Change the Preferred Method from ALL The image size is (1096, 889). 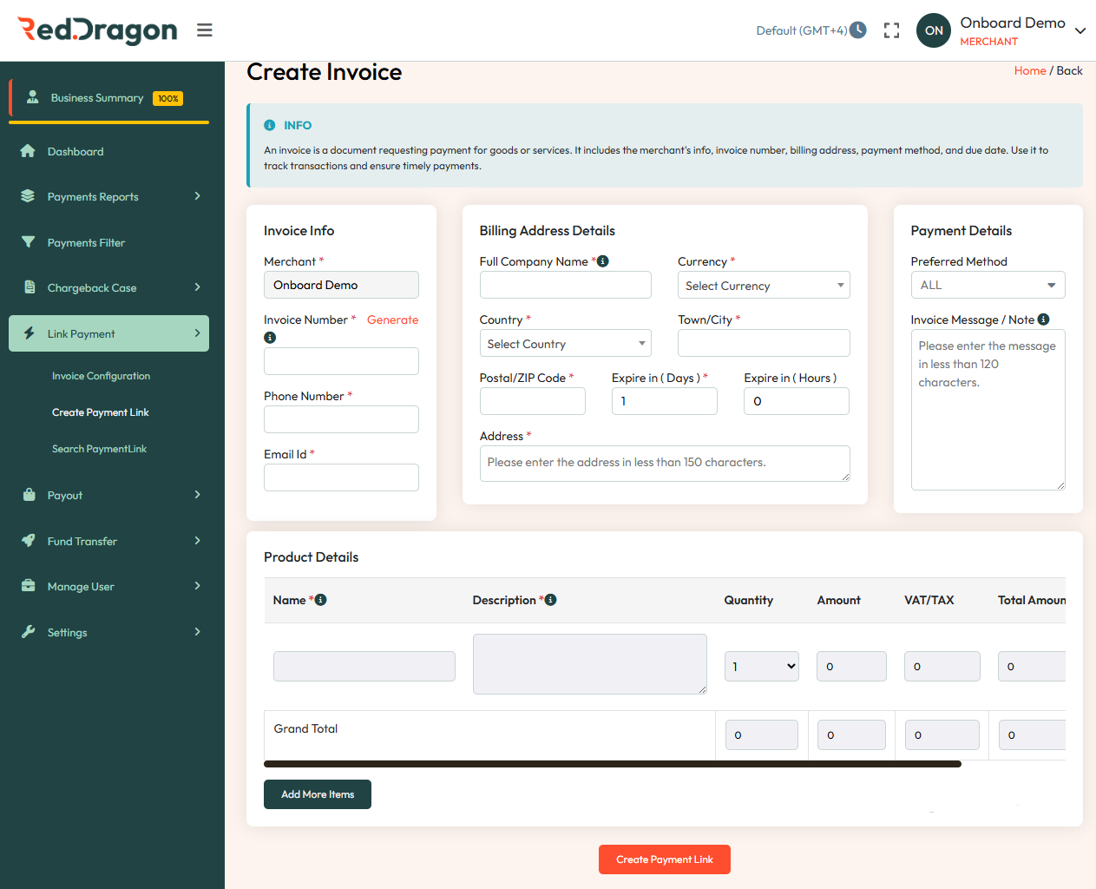(988, 285)
